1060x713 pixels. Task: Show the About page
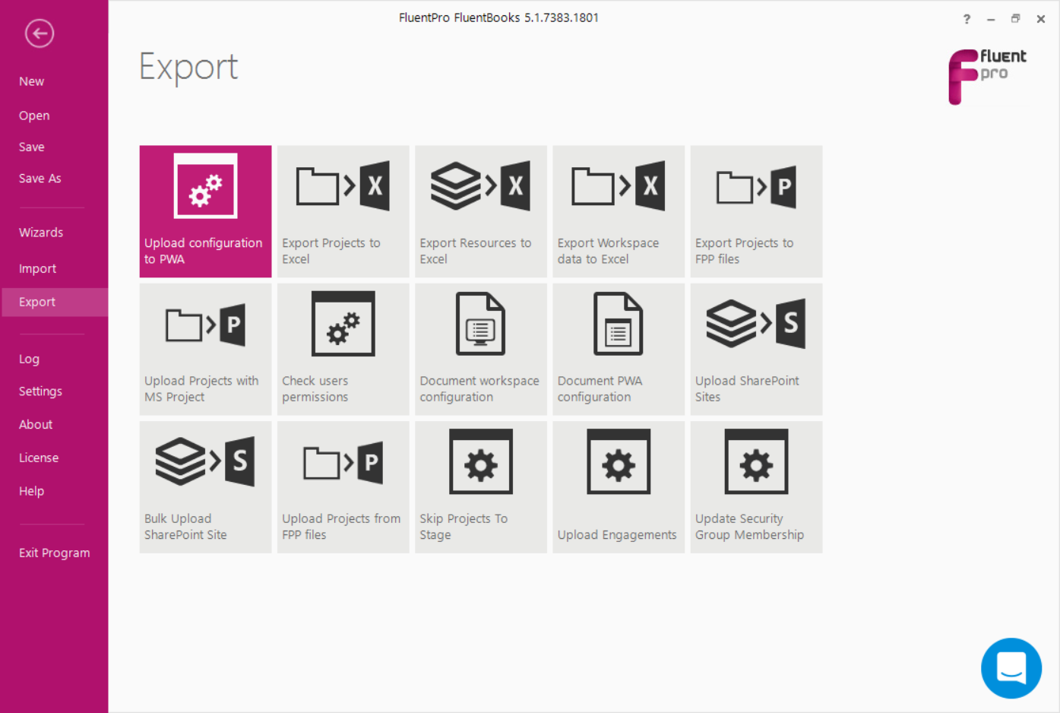click(x=36, y=424)
